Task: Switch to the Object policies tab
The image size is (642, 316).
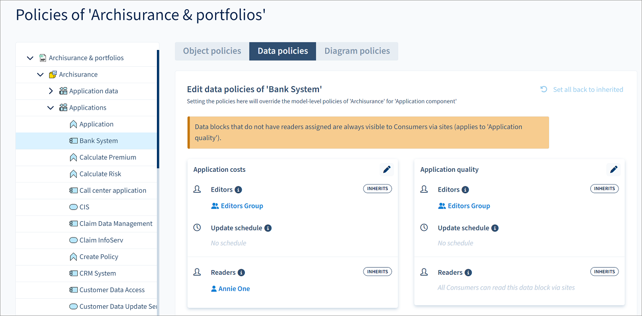Action: pyautogui.click(x=212, y=51)
